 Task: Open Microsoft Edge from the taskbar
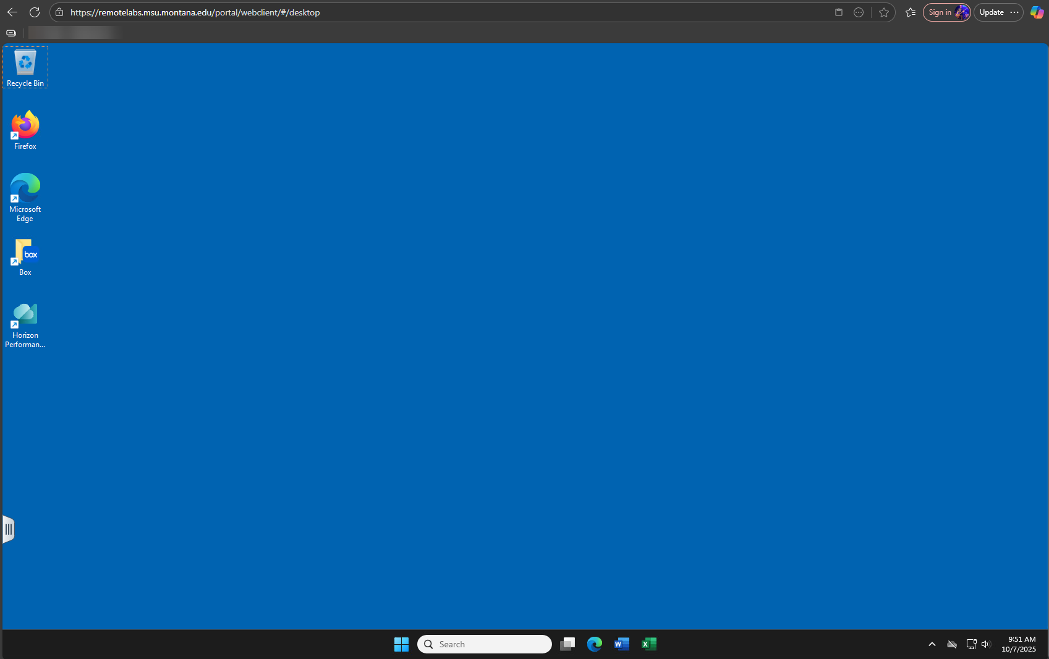click(594, 644)
